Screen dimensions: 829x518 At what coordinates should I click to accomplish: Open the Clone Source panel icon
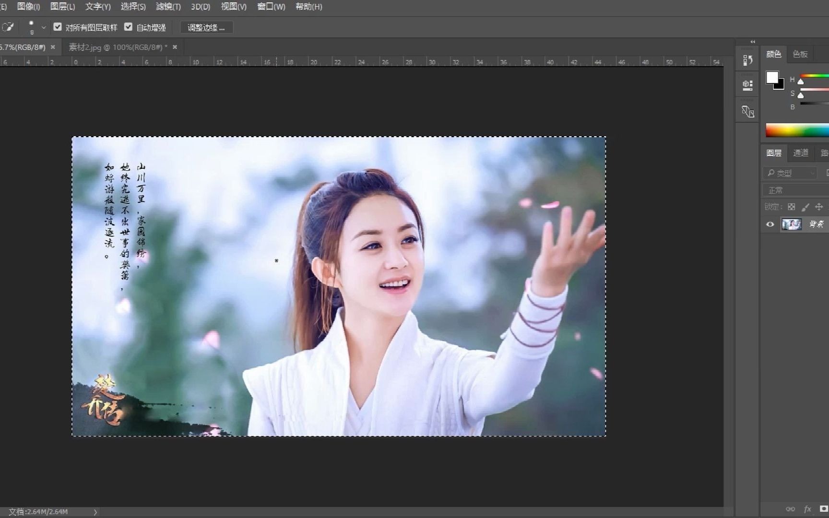(x=747, y=111)
